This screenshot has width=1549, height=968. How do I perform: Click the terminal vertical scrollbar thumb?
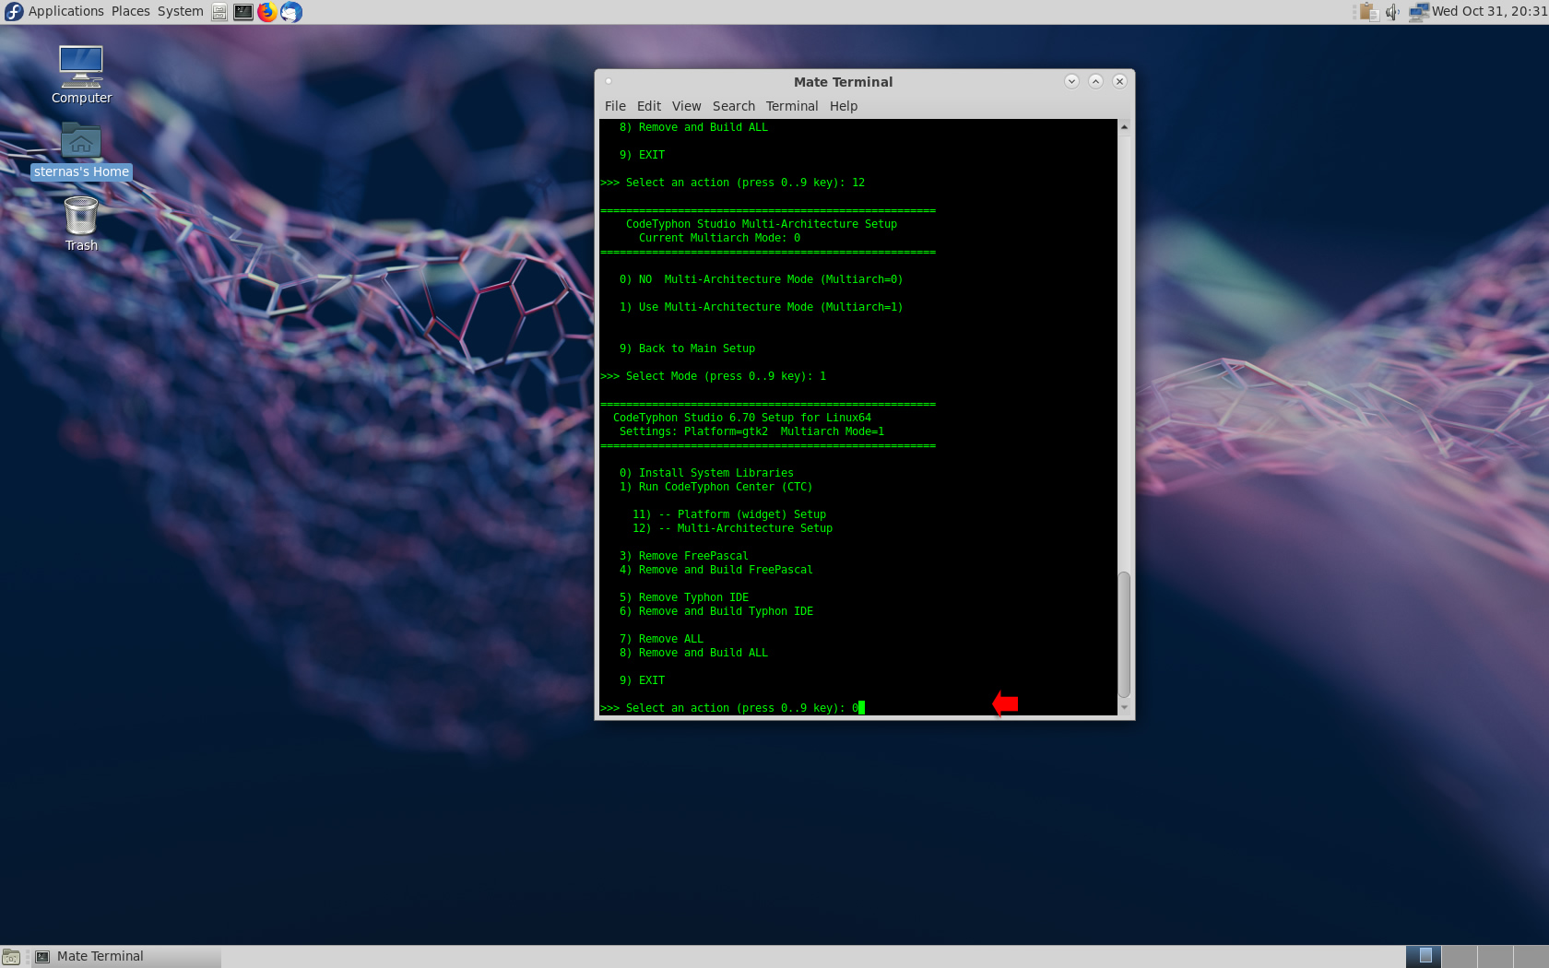1124,634
